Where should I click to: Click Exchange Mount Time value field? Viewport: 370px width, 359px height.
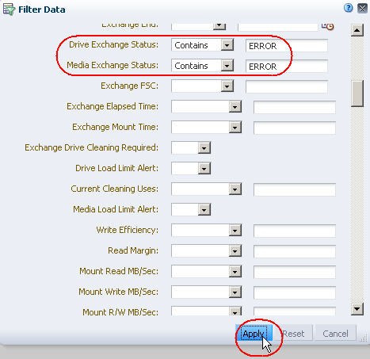tap(295, 128)
